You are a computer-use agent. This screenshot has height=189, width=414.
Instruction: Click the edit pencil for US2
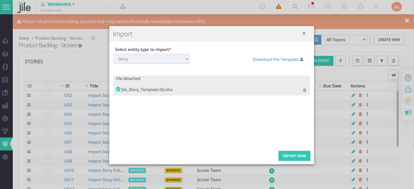coord(353,96)
